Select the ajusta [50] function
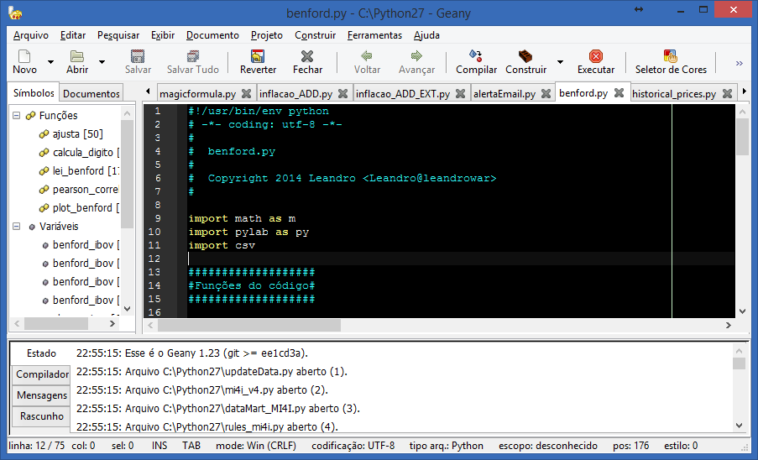Screen dimensions: 758x460 78,133
